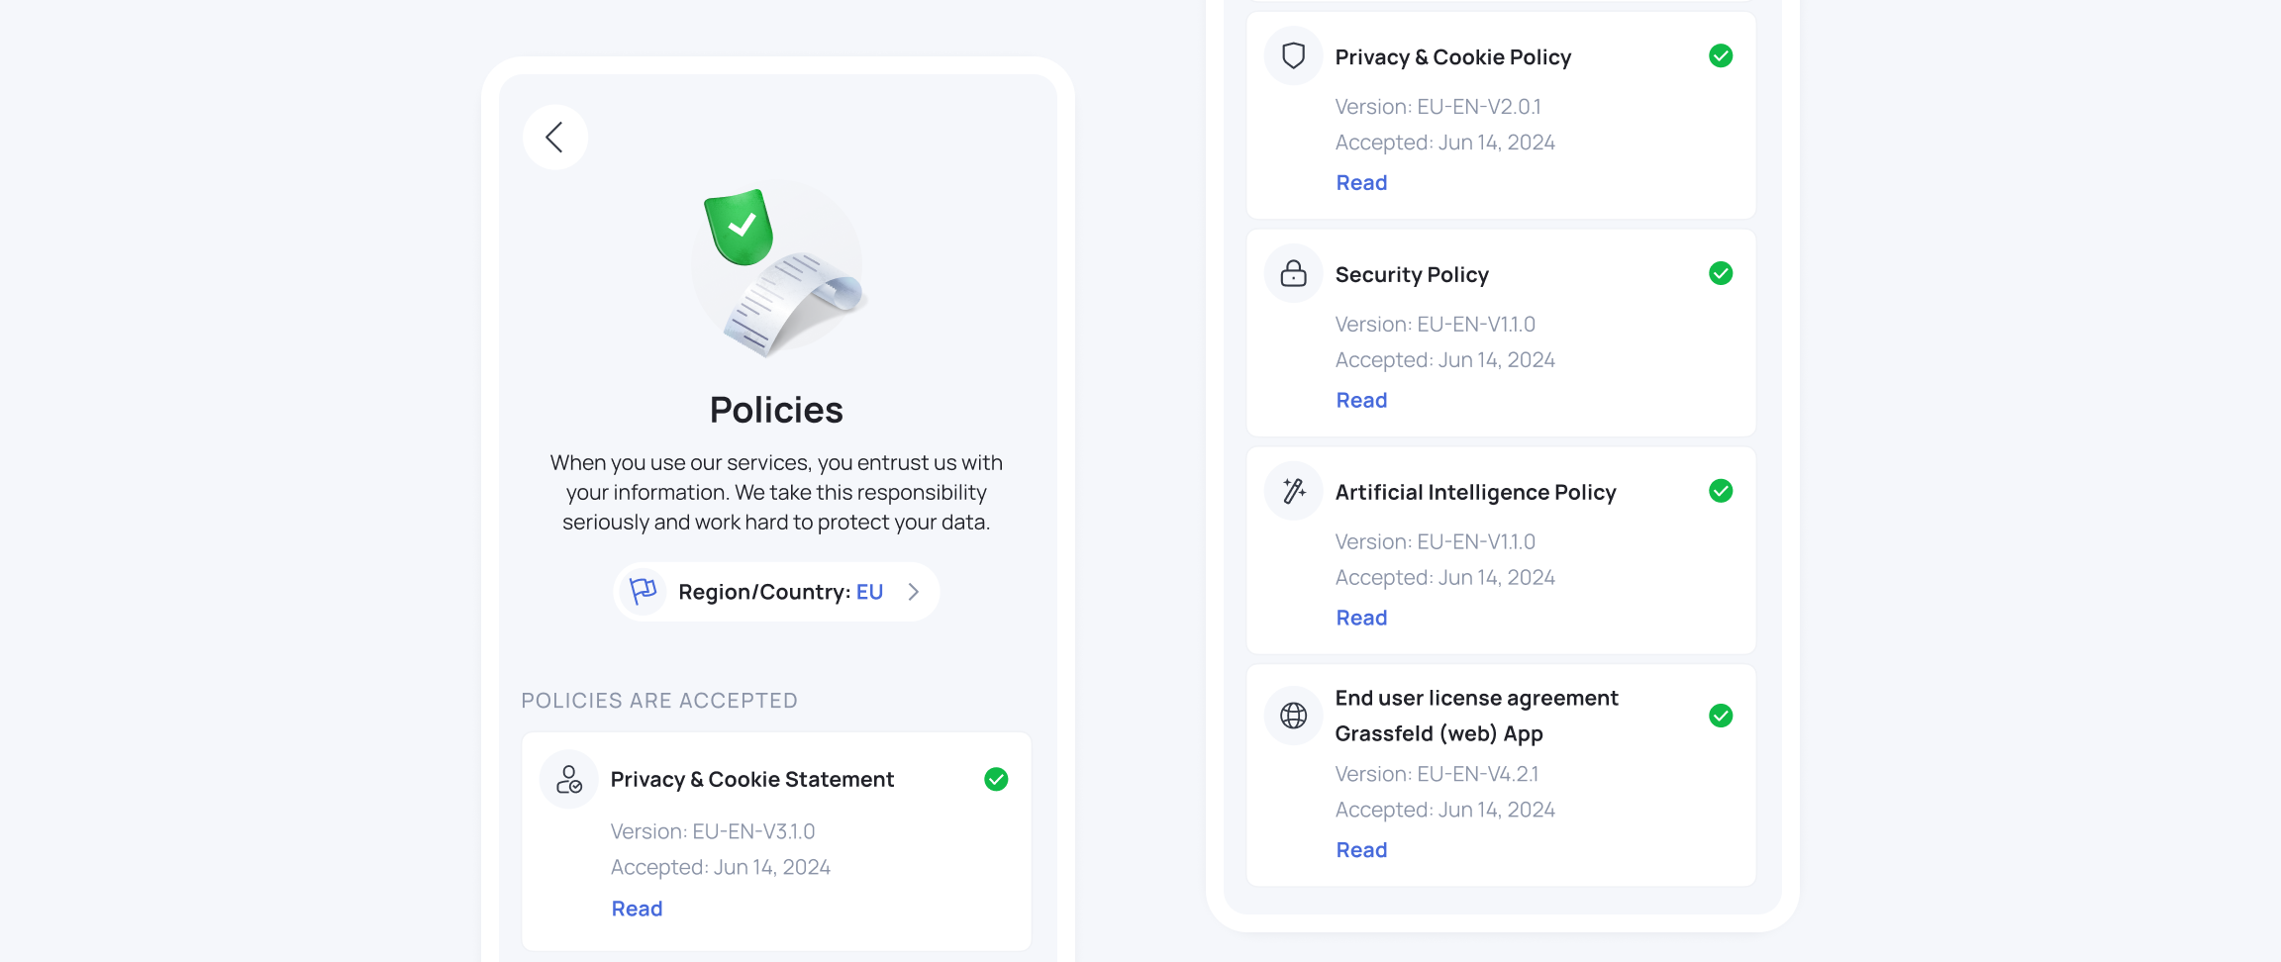This screenshot has width=2281, height=962.
Task: Read the Privacy & Cookie Statement
Action: pos(637,909)
